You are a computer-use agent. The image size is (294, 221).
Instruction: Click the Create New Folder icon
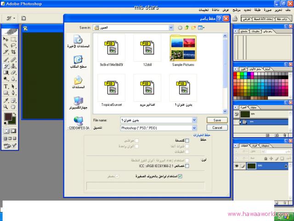194,28
